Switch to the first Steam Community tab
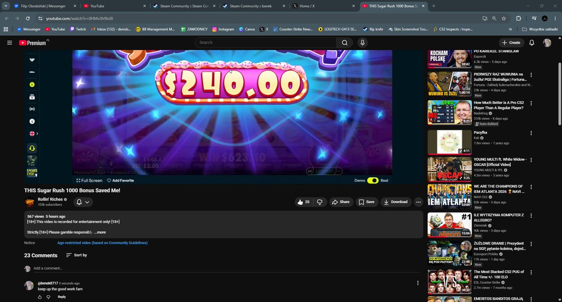This screenshot has height=302, width=562. 185,6
